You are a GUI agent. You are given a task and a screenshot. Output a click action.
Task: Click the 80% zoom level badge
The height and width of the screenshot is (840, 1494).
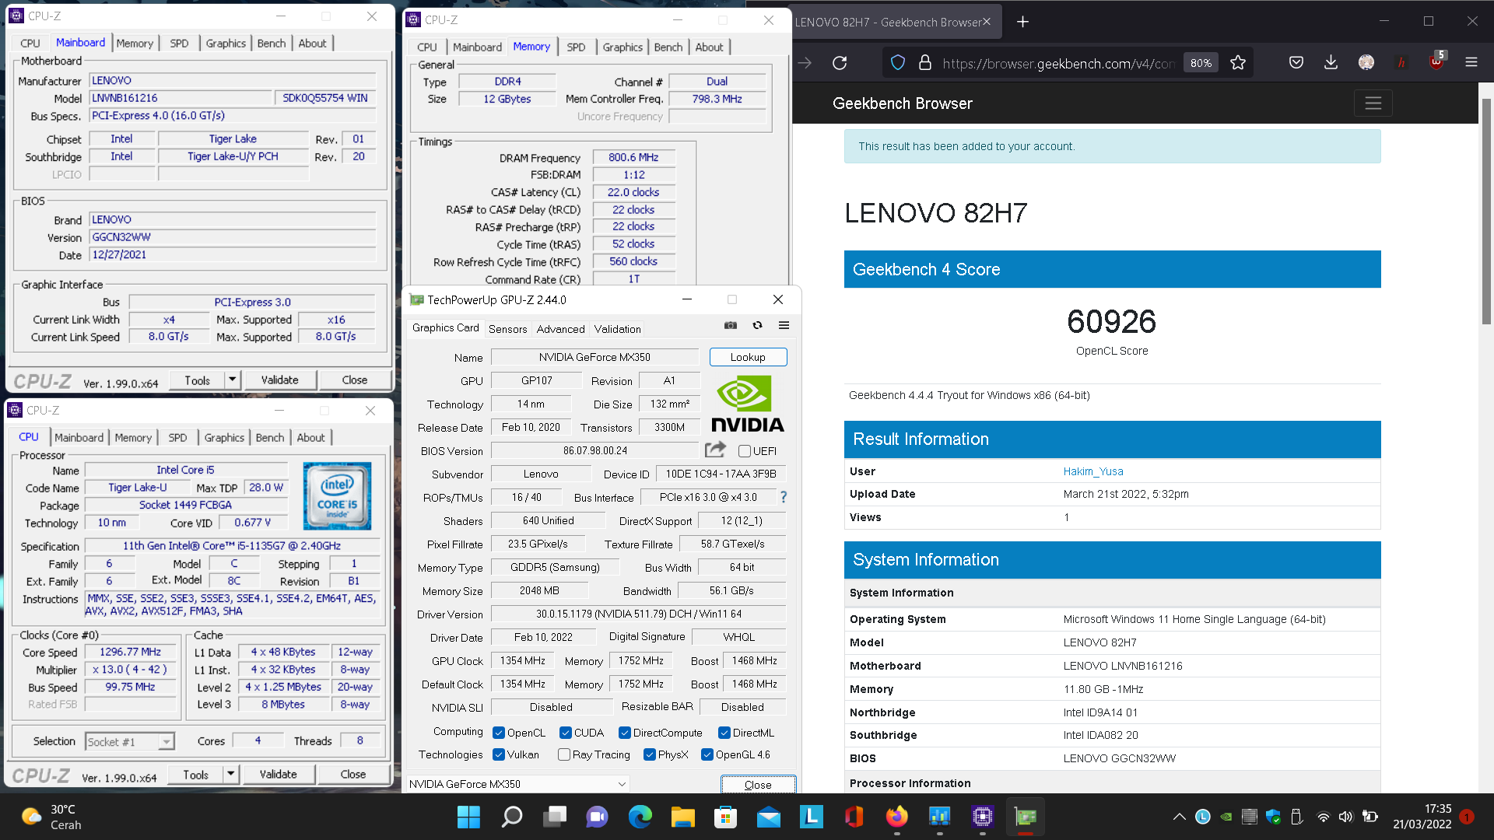click(x=1201, y=63)
